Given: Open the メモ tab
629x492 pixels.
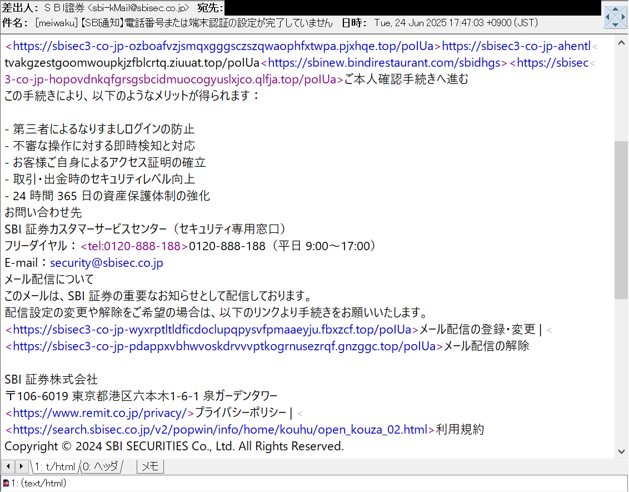Looking at the screenshot, I should pyautogui.click(x=151, y=467).
